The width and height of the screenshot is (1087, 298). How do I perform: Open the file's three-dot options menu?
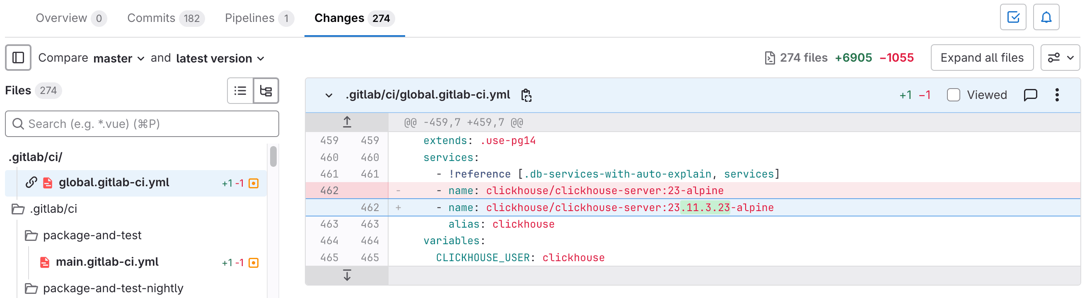click(1057, 95)
